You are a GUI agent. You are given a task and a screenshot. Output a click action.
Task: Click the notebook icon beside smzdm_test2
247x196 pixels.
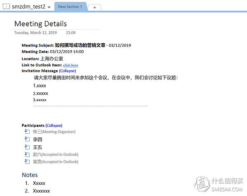6,7
